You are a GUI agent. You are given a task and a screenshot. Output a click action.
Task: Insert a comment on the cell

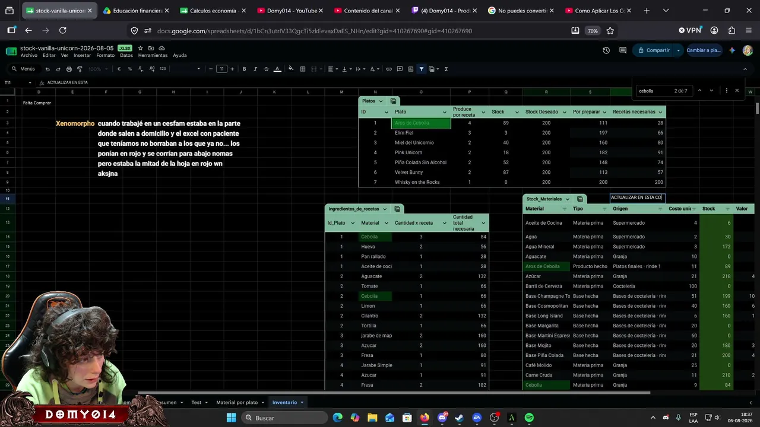pos(400,69)
